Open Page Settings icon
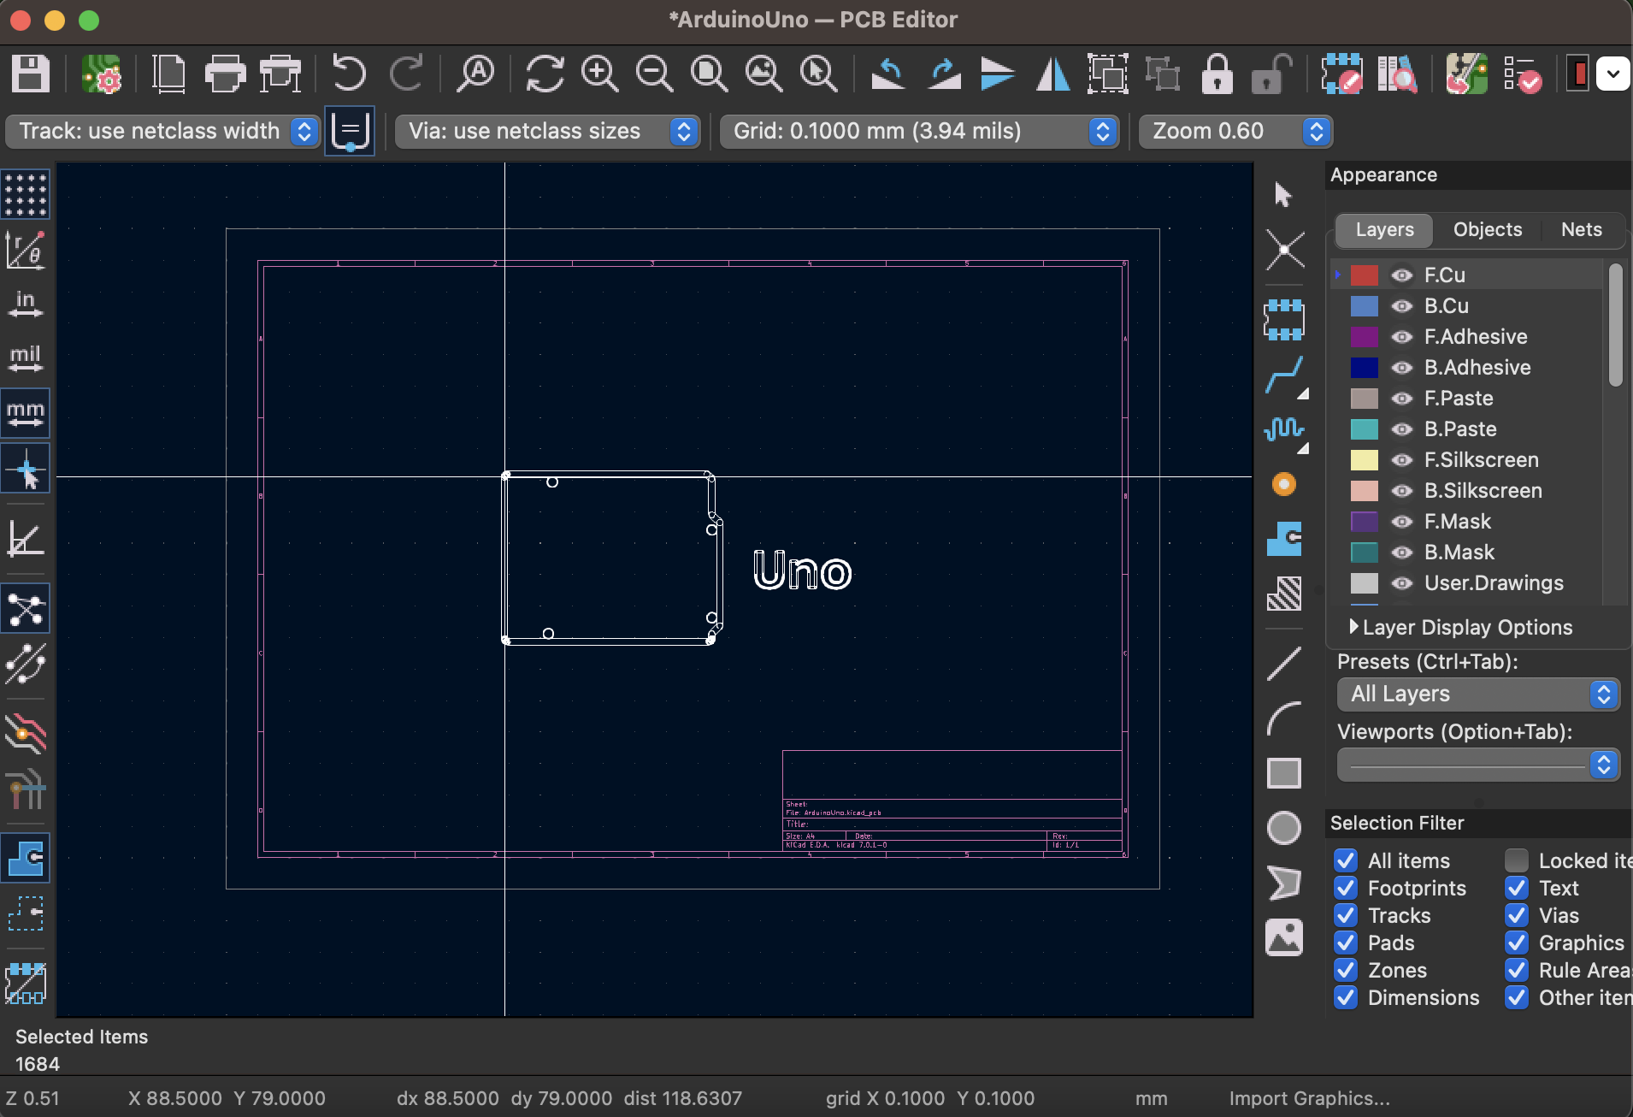The height and width of the screenshot is (1117, 1633). [x=168, y=74]
